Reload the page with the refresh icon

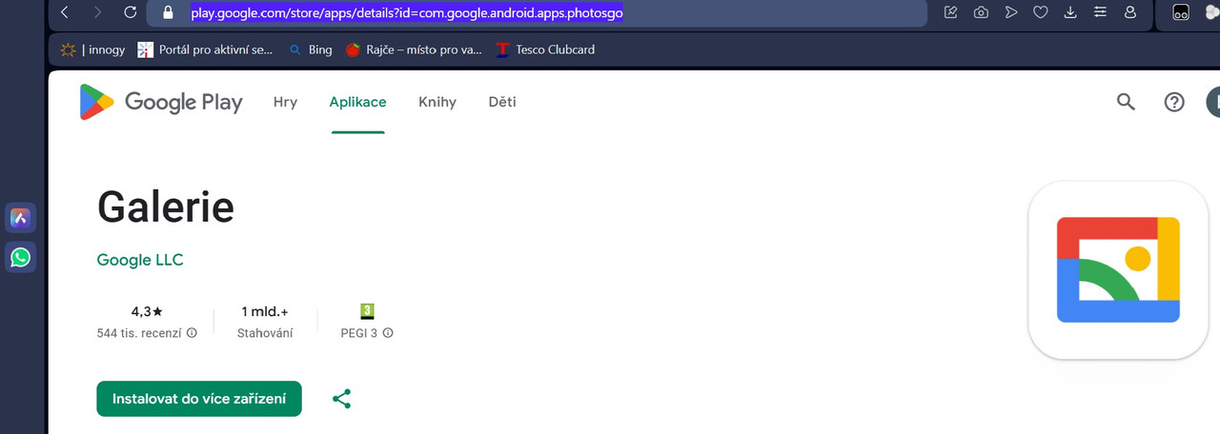131,12
